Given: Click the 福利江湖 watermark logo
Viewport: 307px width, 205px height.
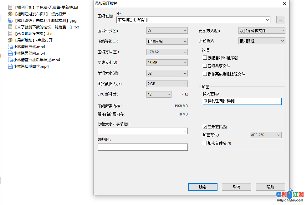Looking at the screenshot, I should coord(289,195).
